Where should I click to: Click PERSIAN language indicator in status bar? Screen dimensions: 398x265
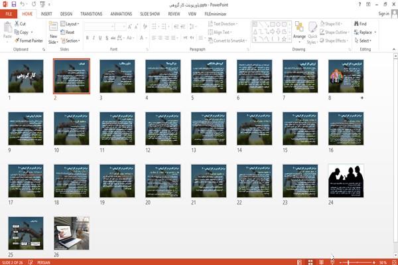[x=43, y=262]
